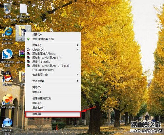Choose 打开(O) in the context menu

[53, 35]
